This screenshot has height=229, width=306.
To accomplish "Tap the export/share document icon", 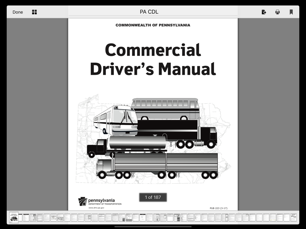I will coord(264,12).
